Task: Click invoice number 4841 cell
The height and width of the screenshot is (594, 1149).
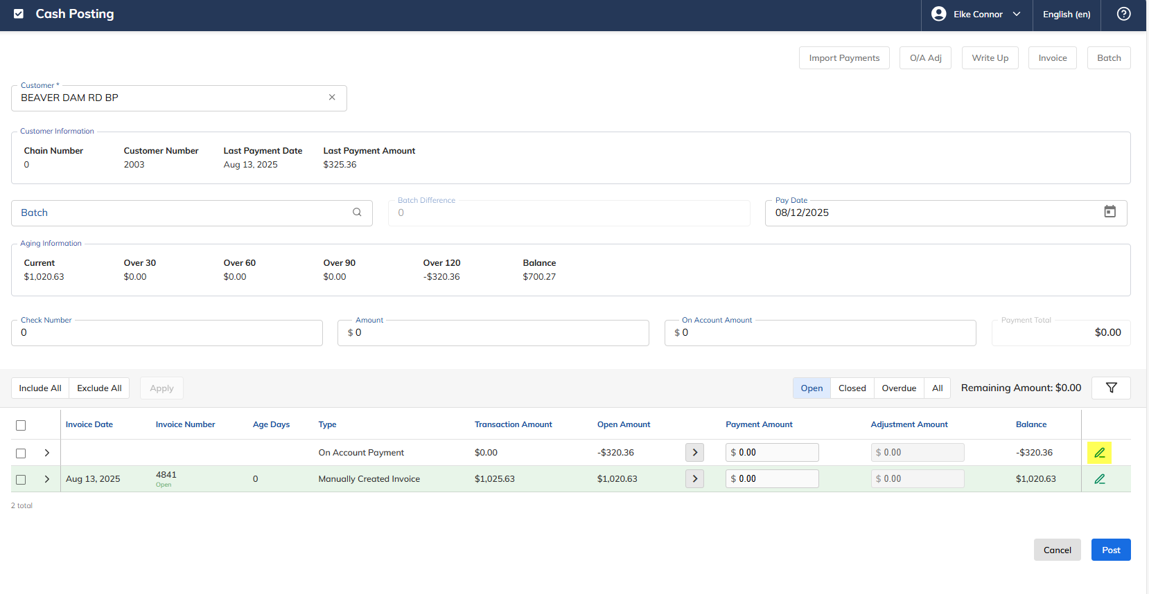Action: [166, 475]
